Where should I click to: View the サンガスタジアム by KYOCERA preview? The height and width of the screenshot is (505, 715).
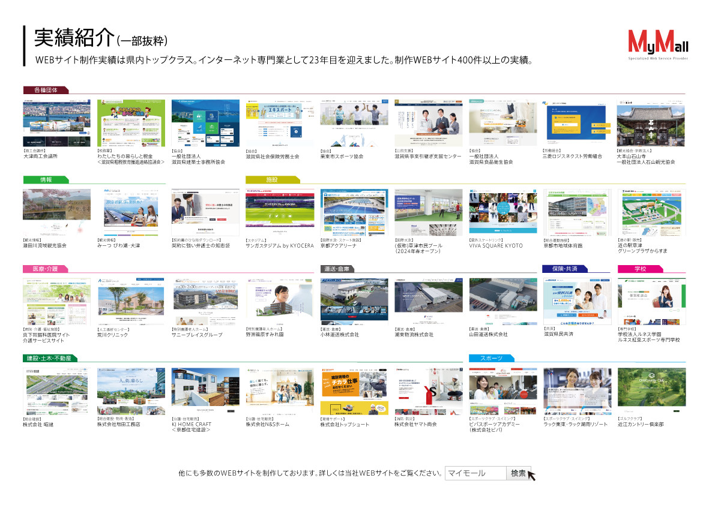pos(279,210)
